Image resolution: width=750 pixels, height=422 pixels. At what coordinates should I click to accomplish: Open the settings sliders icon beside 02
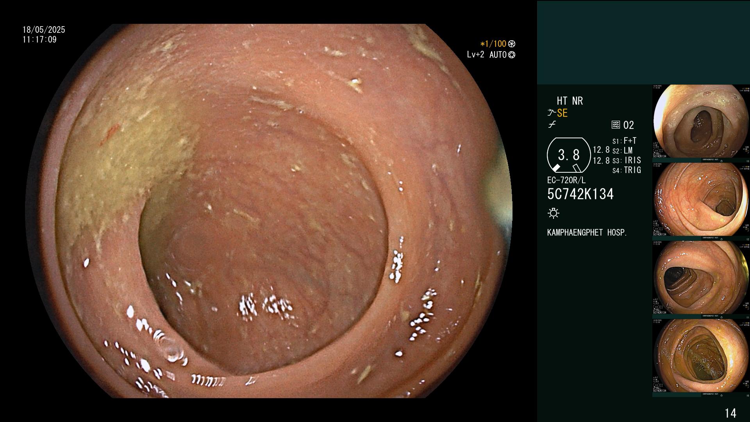coord(616,125)
